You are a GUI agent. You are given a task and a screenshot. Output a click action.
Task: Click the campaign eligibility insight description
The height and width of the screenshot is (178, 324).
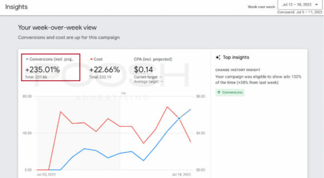(258, 80)
